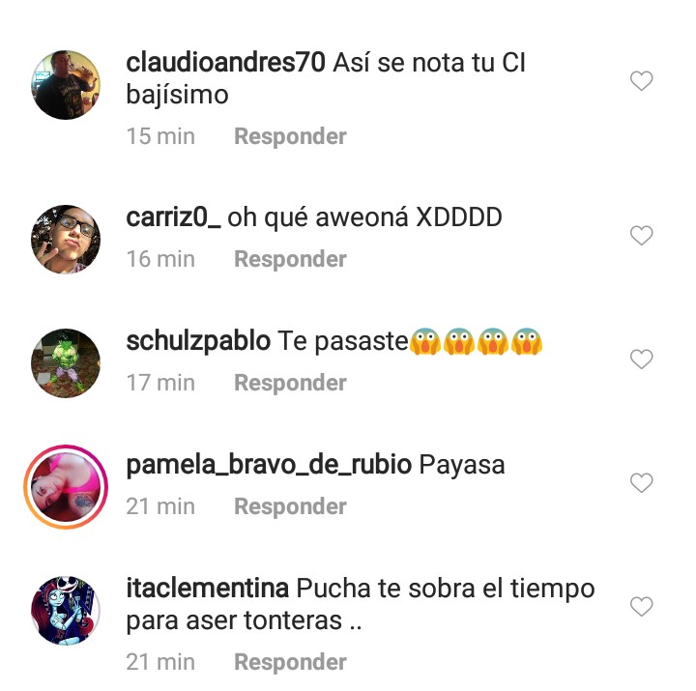This screenshot has height=691, width=696.
Task: Tap Responder below the 'Payasa' comment
Action: (290, 506)
